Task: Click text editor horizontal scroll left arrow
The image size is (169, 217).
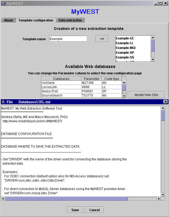Action: click(3, 199)
